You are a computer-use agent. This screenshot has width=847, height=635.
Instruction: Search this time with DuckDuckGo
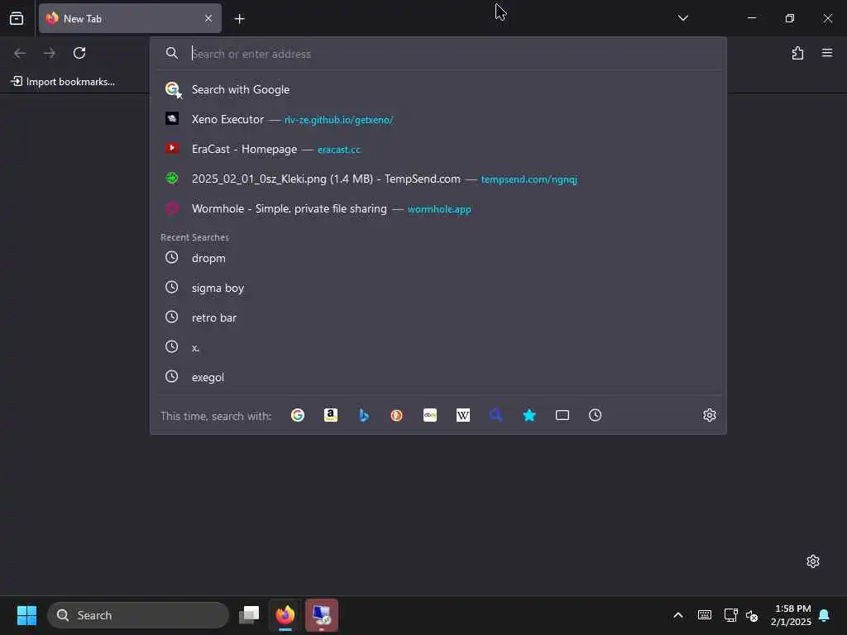pos(396,415)
